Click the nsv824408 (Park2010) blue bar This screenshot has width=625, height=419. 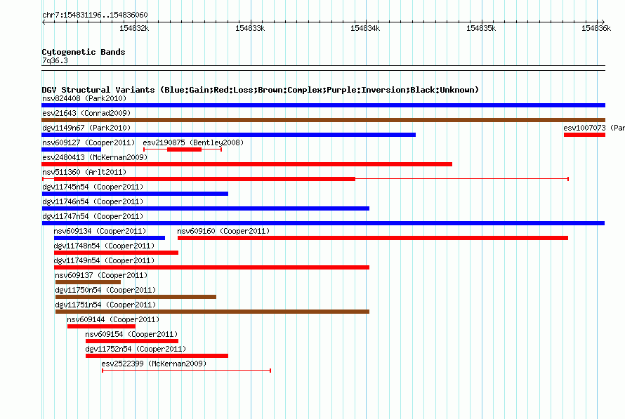pos(323,105)
